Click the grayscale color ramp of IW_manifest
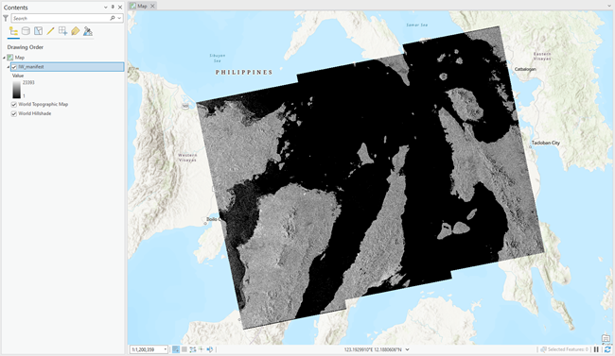The width and height of the screenshot is (615, 356). 16,90
